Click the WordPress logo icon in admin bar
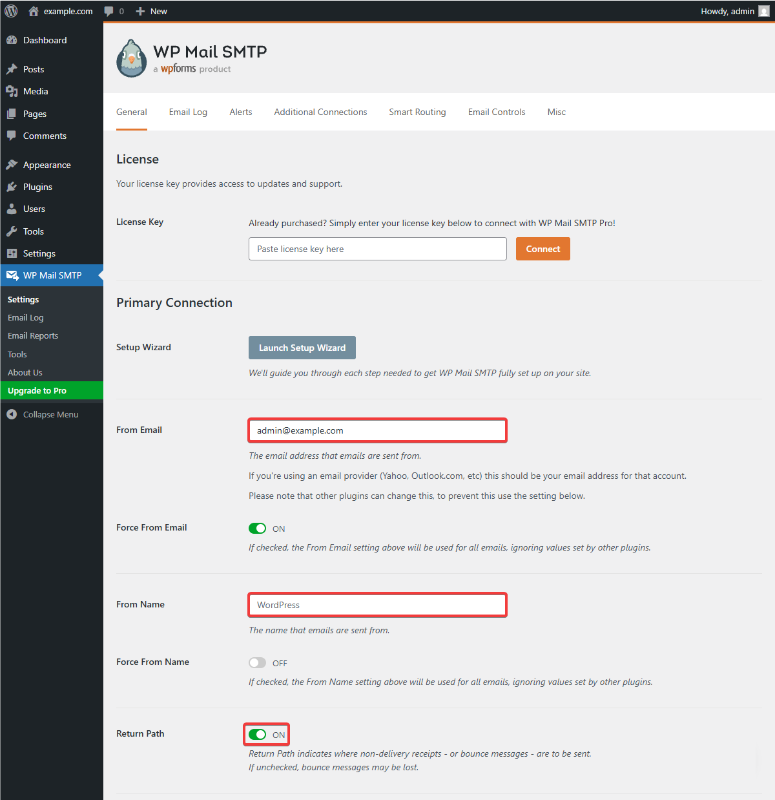The height and width of the screenshot is (800, 775). pos(11,11)
